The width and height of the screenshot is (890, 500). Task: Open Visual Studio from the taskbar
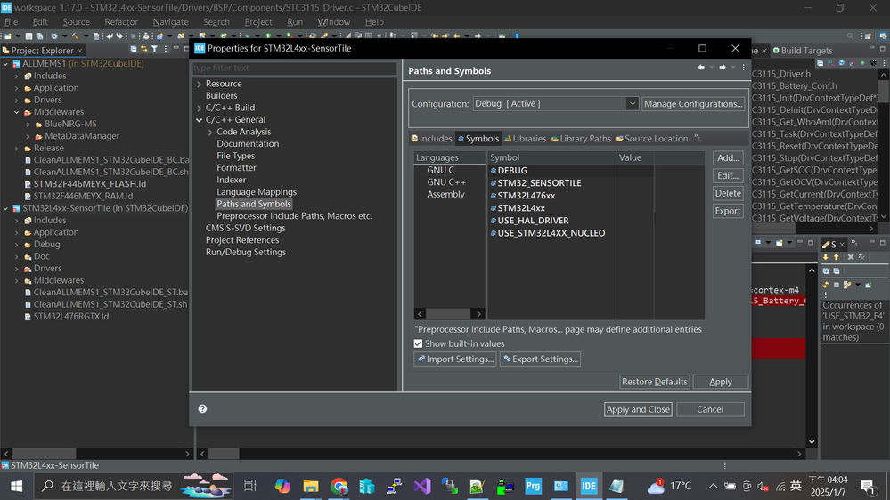422,486
